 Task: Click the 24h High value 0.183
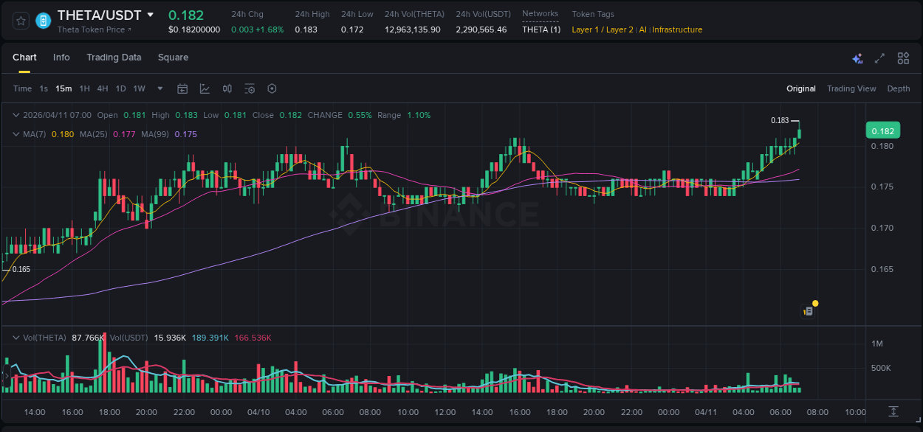(306, 29)
